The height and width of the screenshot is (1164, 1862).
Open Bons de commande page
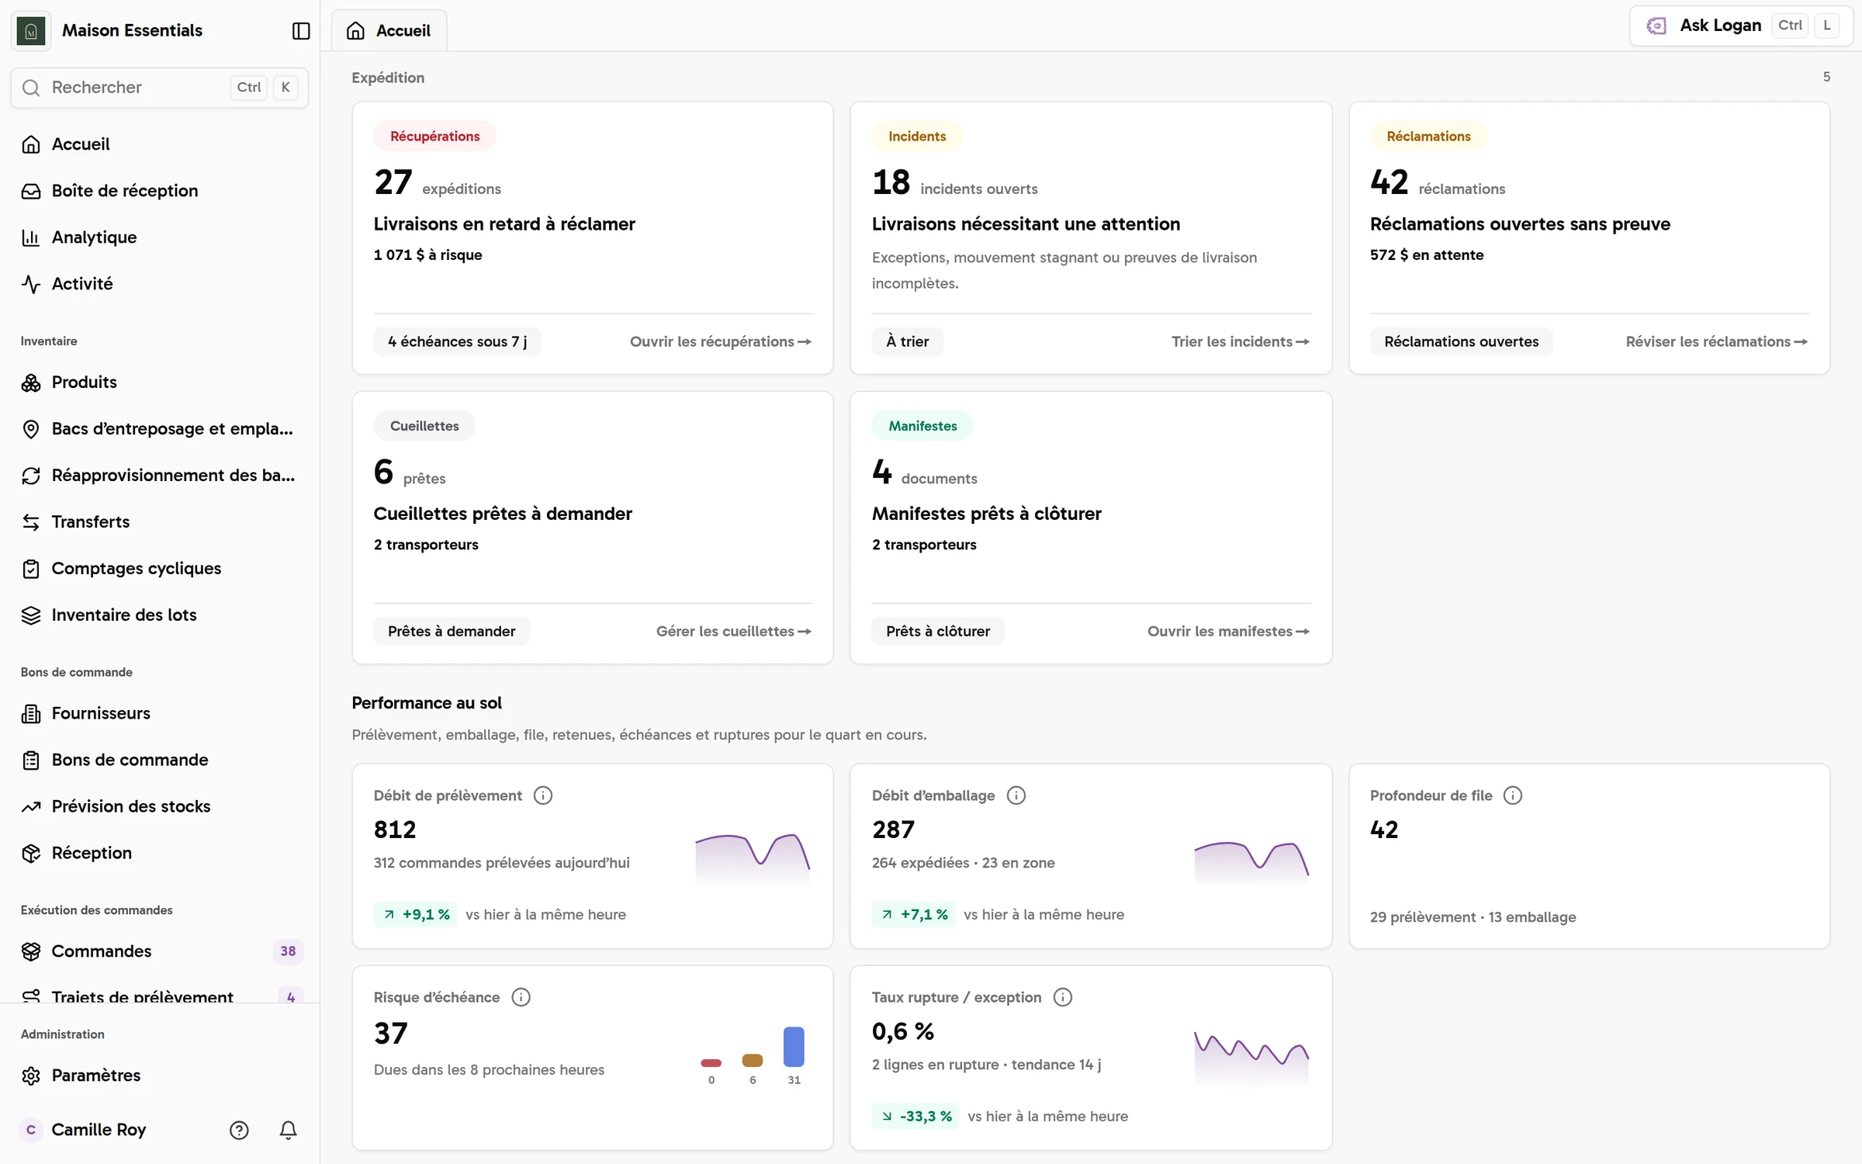click(160, 760)
